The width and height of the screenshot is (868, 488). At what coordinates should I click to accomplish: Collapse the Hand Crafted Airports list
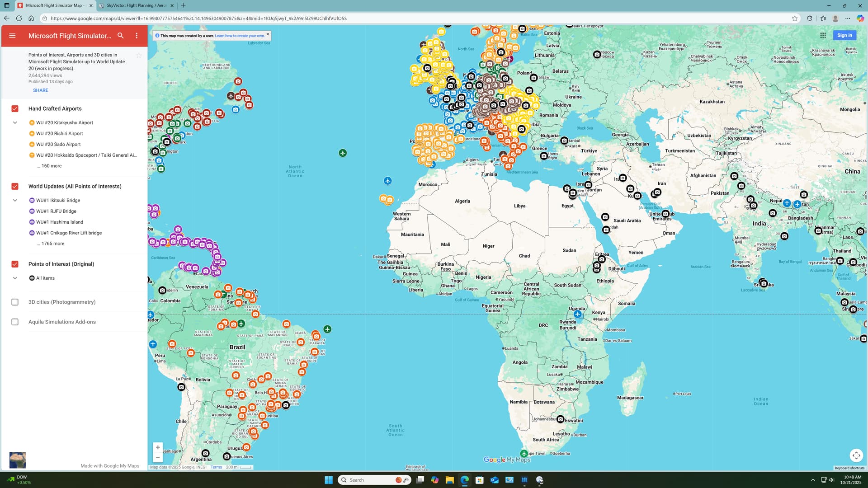15,123
